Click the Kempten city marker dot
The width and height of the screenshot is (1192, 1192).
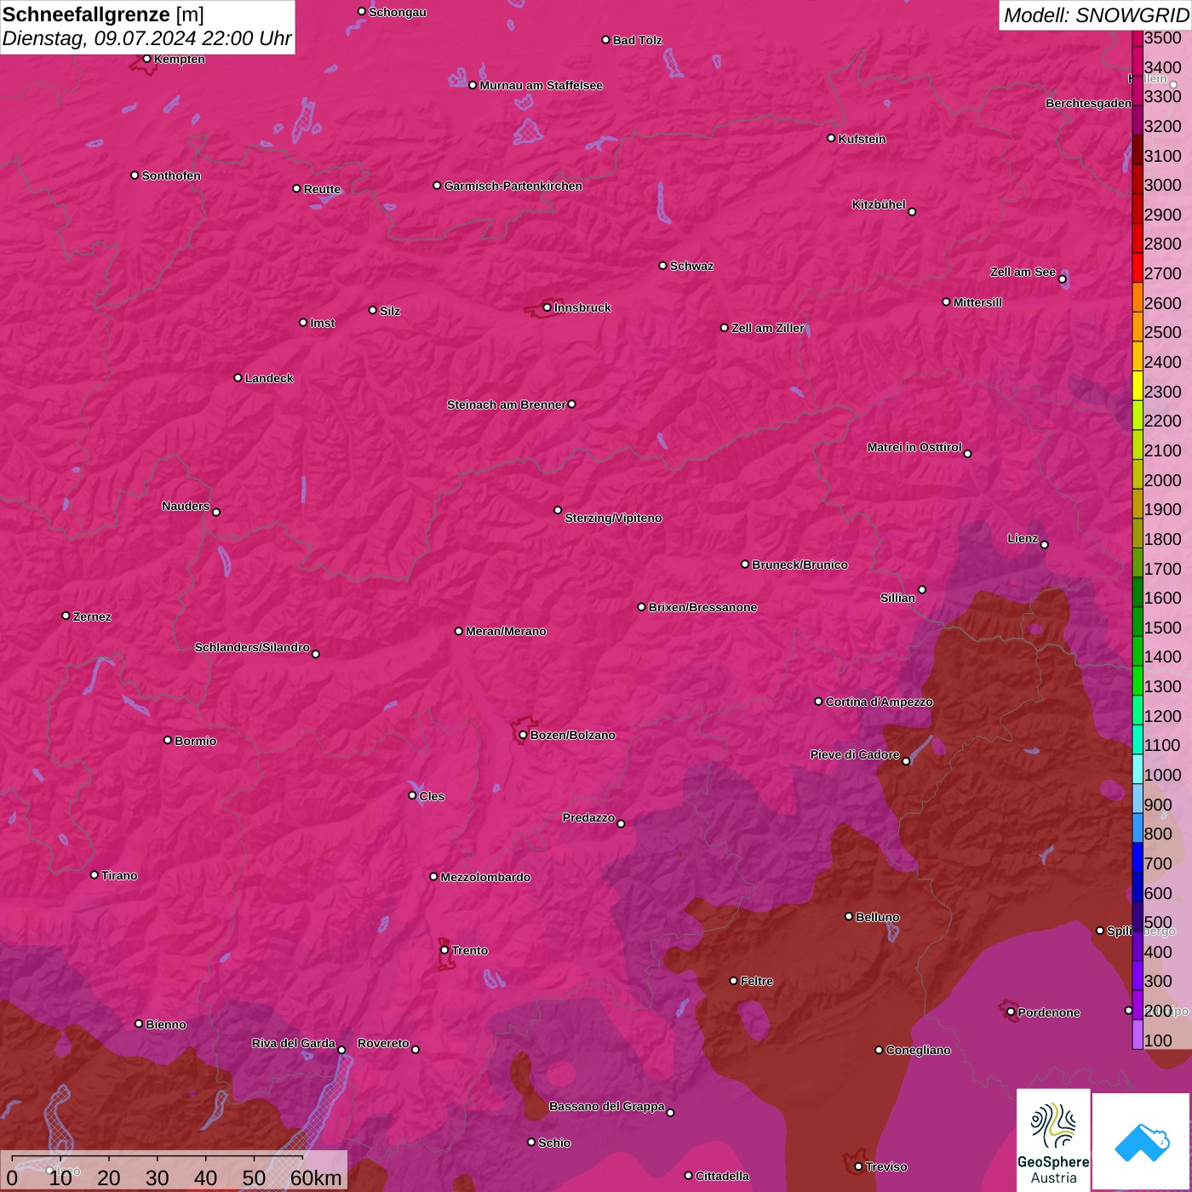[146, 59]
